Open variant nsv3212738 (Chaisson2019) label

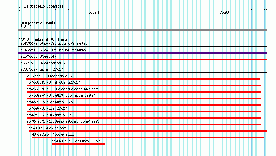tap(42, 63)
